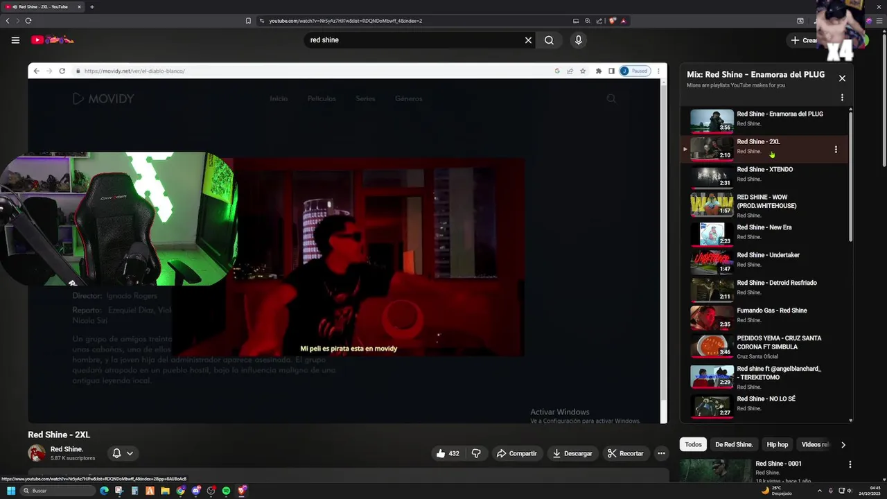Open the zoom magnifier in the address bar

pos(588,21)
